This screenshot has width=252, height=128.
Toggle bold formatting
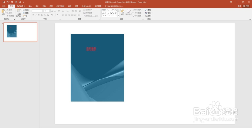[x=33, y=15]
